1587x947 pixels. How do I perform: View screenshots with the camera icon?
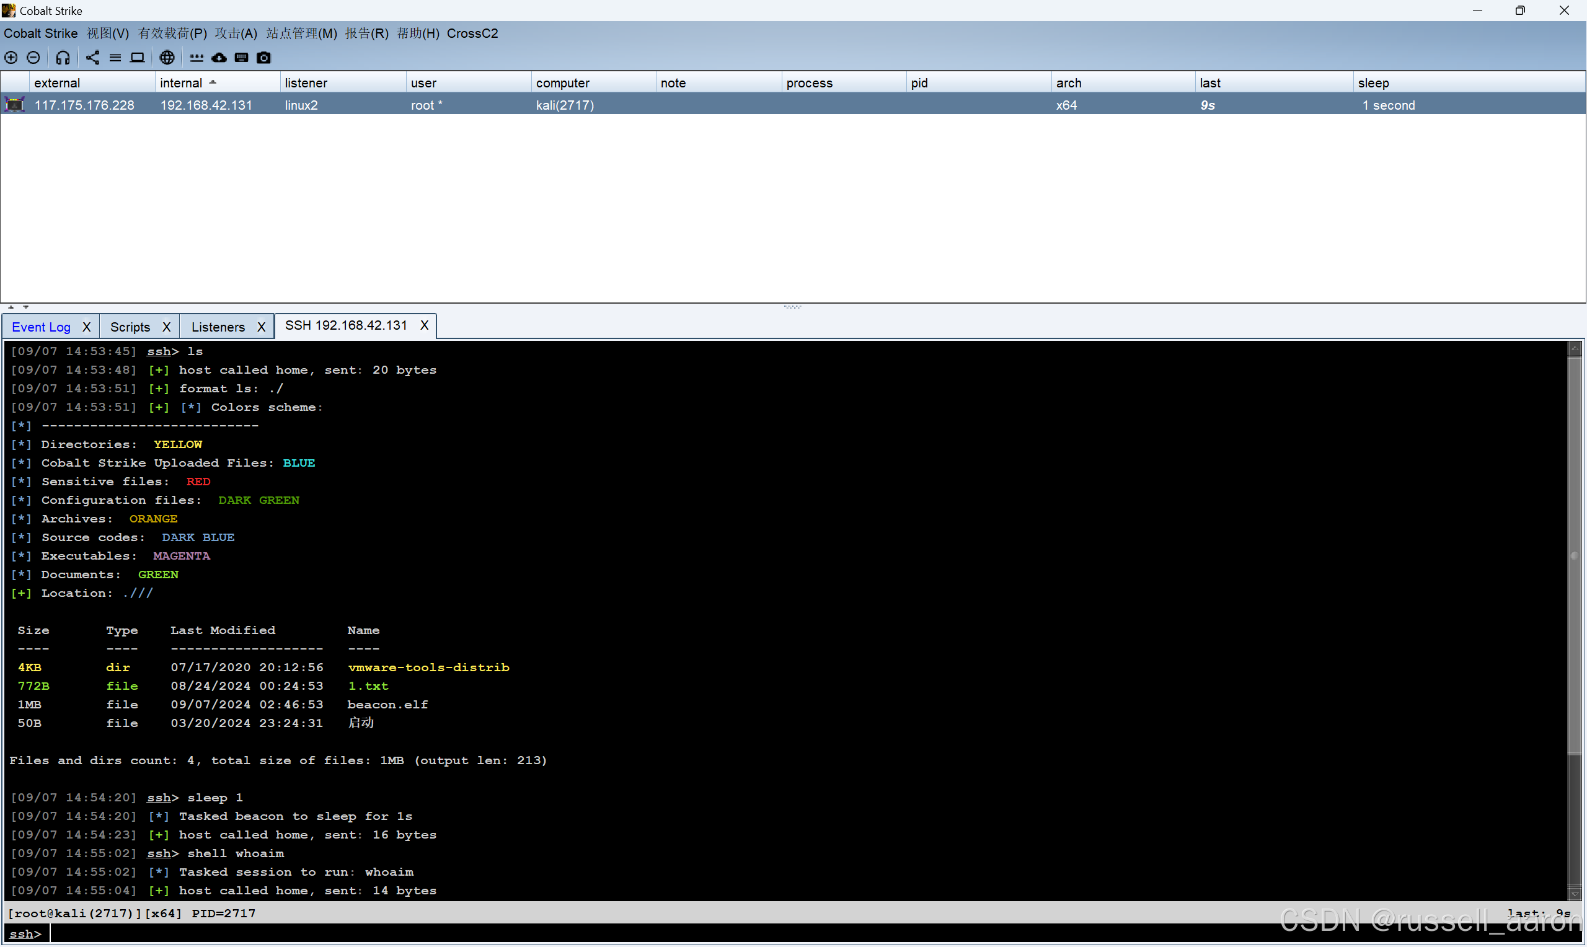263,58
